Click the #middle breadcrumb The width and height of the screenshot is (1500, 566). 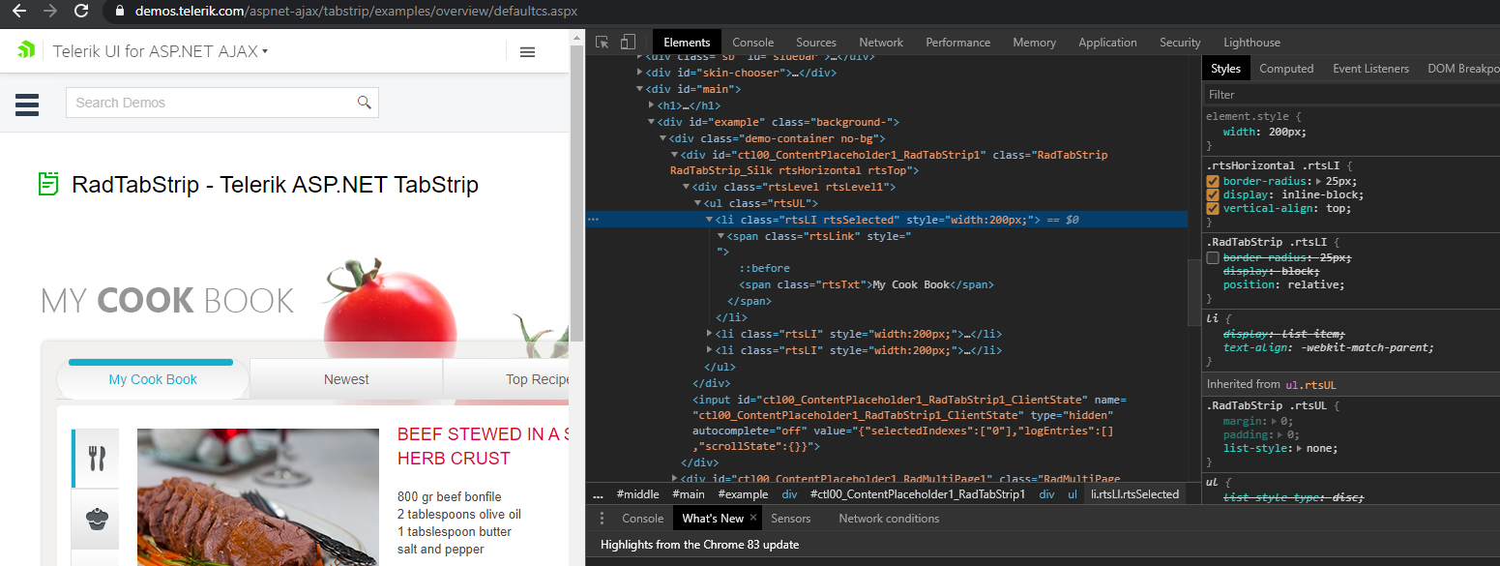(638, 494)
